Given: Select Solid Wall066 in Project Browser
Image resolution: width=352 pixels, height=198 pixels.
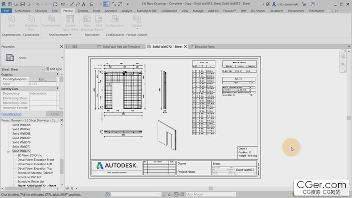Looking at the screenshot, I should click(21, 125).
